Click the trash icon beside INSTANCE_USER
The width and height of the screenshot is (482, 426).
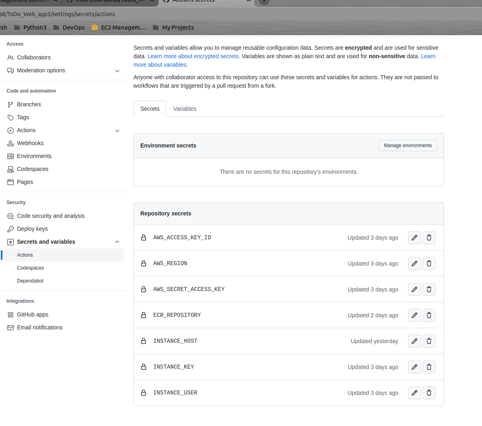click(x=429, y=392)
